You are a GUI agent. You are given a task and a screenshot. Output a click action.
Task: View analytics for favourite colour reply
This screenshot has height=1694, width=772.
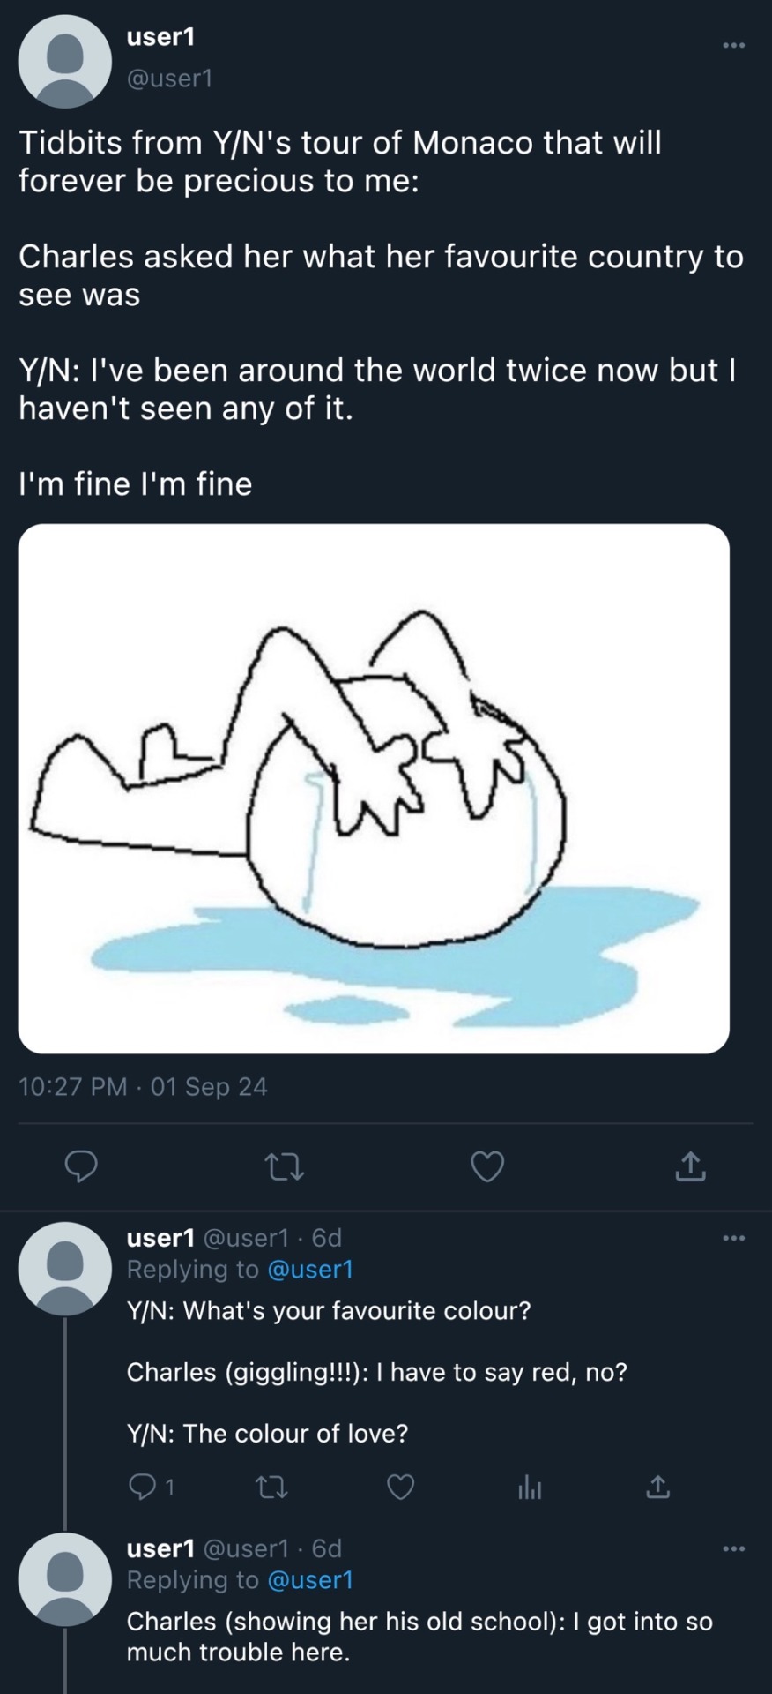pyautogui.click(x=530, y=1488)
